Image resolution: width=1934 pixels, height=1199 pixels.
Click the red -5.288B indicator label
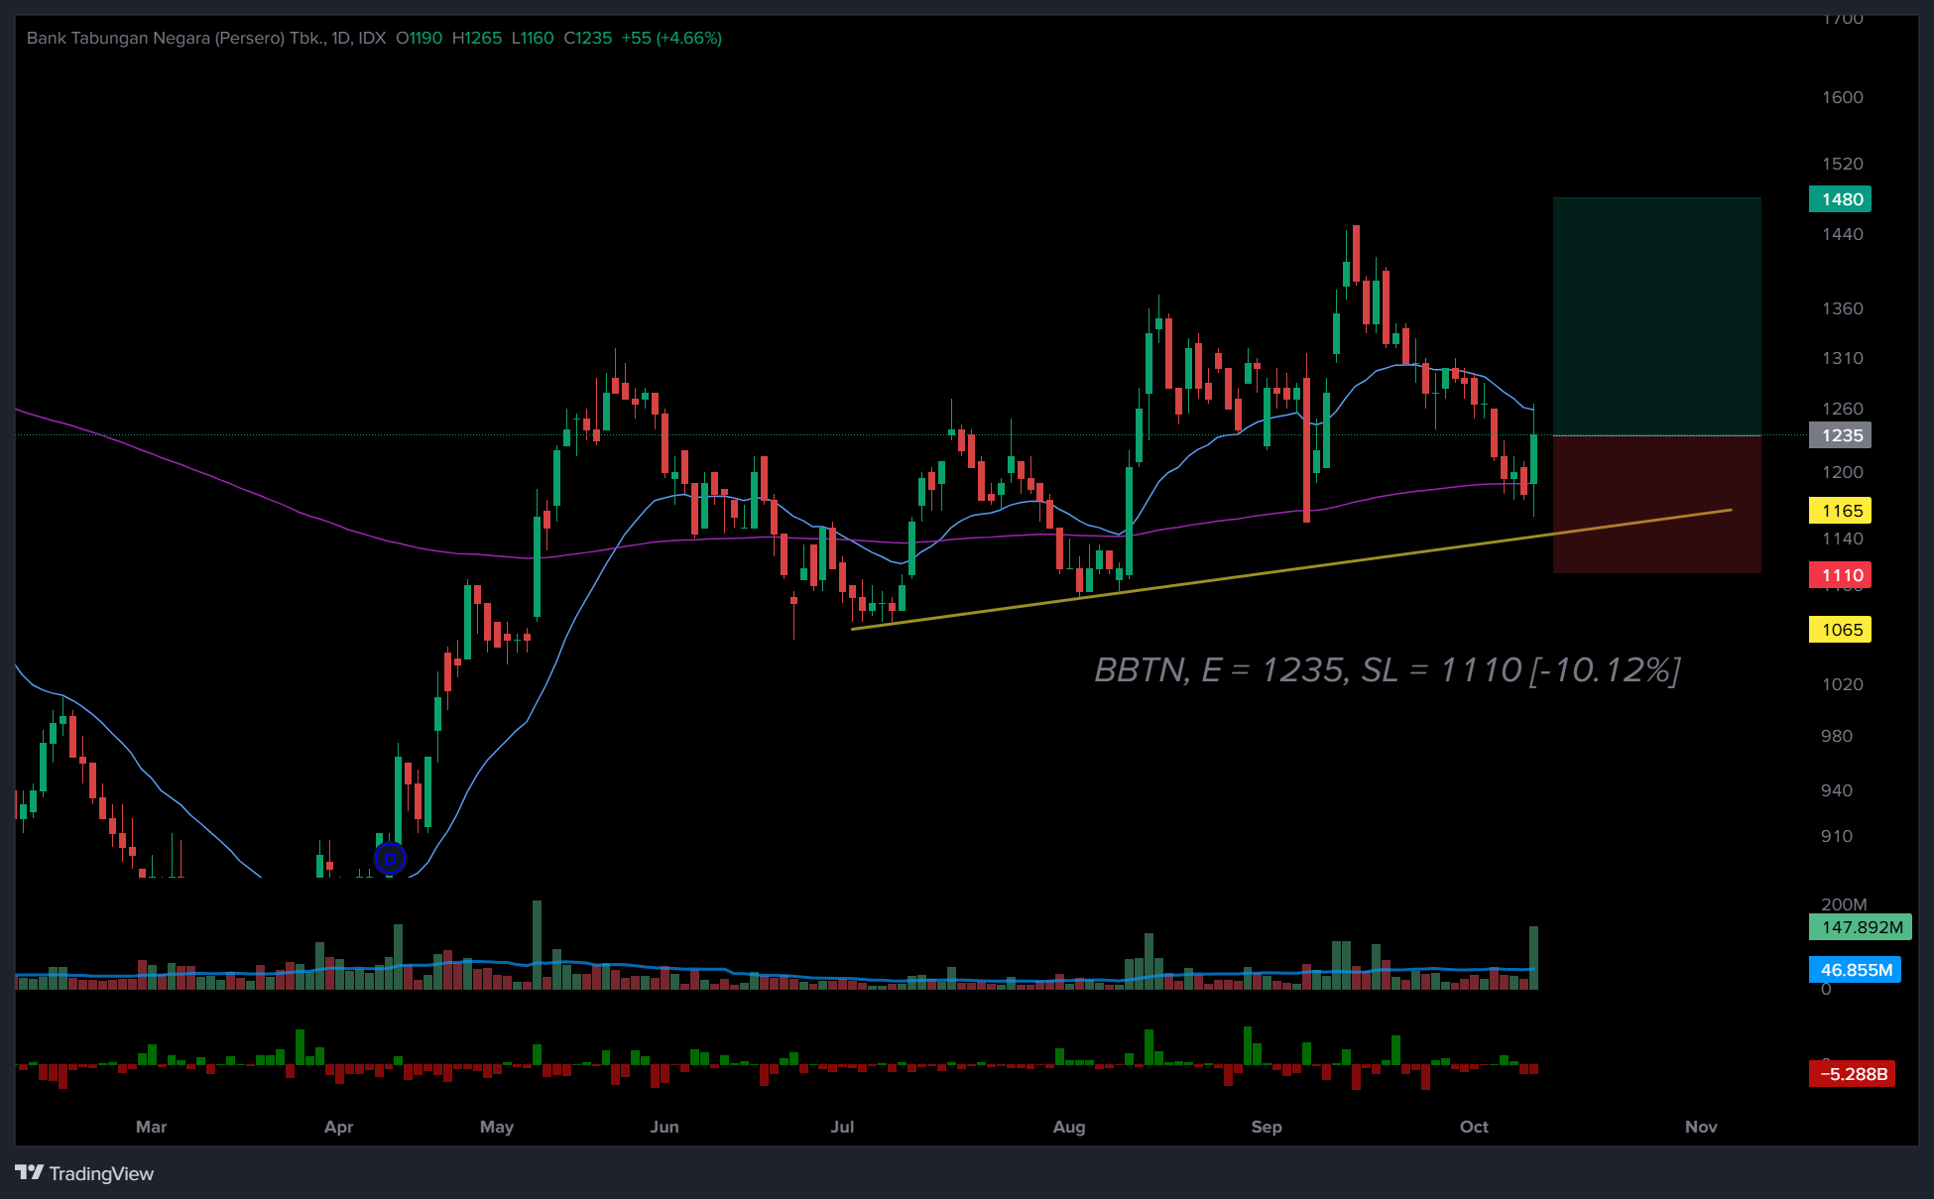[1852, 1074]
